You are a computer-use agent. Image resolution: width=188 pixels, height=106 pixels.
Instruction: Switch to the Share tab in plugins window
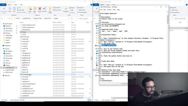click(16, 5)
